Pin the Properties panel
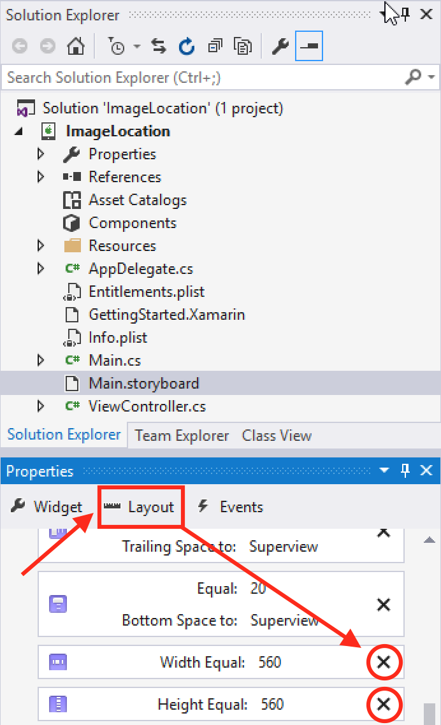441x725 pixels. 405,471
